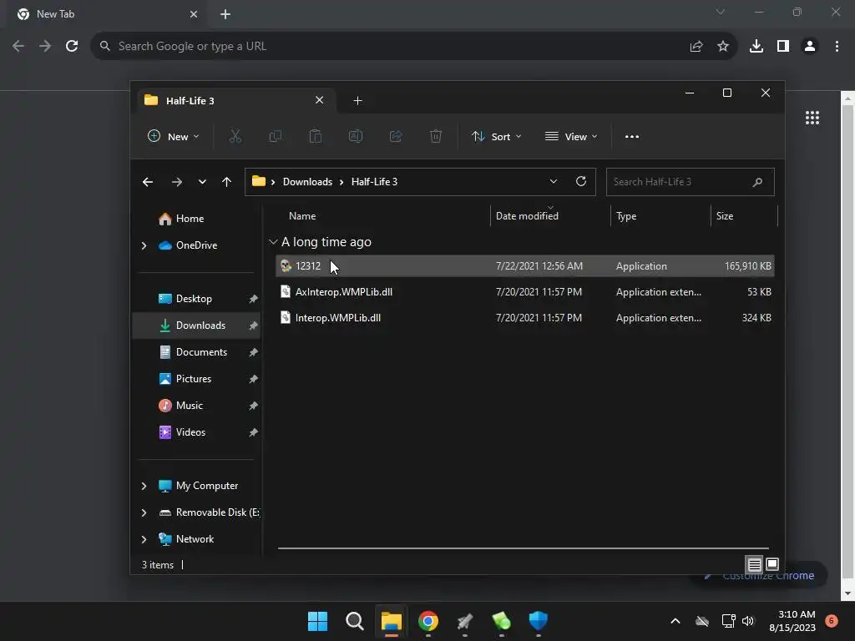Image resolution: width=855 pixels, height=641 pixels.
Task: Expand Removable Disk (E:) node
Action: point(144,512)
